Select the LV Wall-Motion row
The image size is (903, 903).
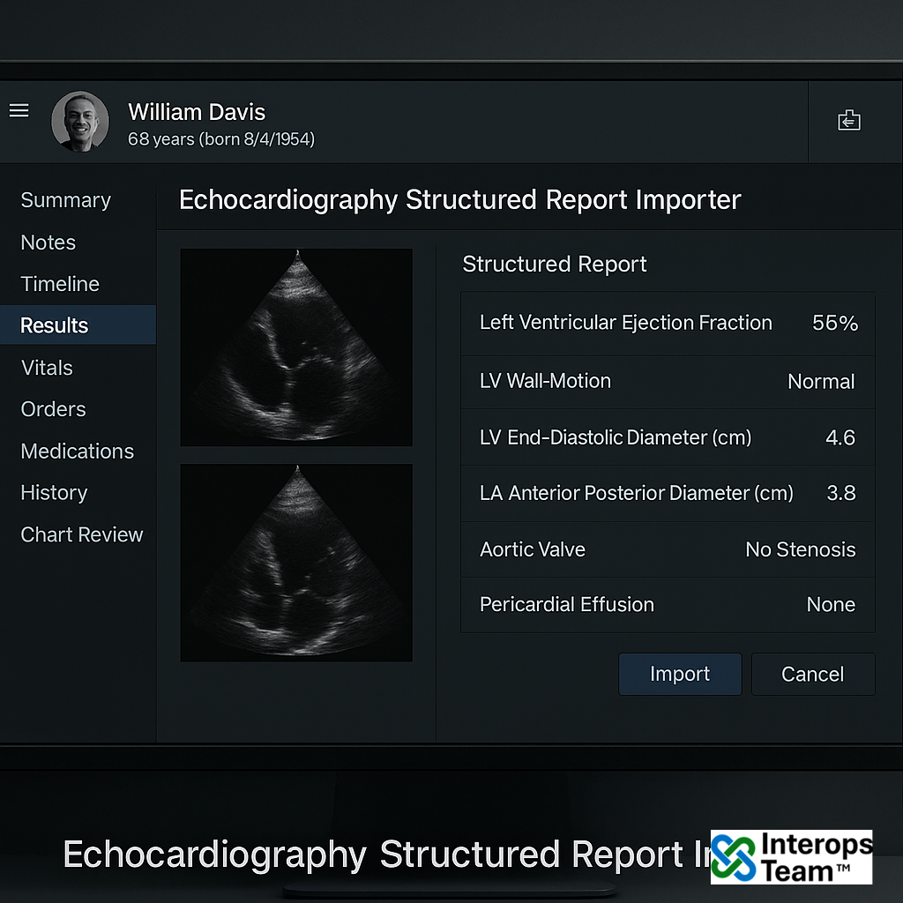pos(668,382)
